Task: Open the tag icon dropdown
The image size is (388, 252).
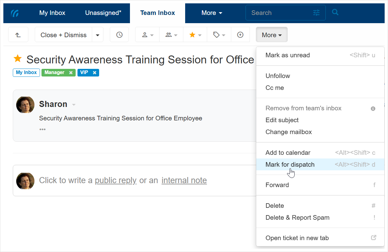Action: coord(219,35)
